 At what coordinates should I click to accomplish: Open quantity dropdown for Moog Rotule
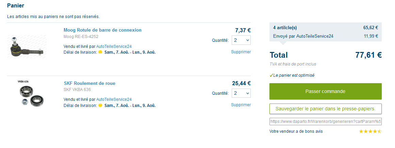click(x=241, y=40)
